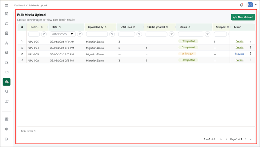260x147 pixels.
Task: Click the SKUs Updated filter text box
Action: pyautogui.click(x=156, y=34)
